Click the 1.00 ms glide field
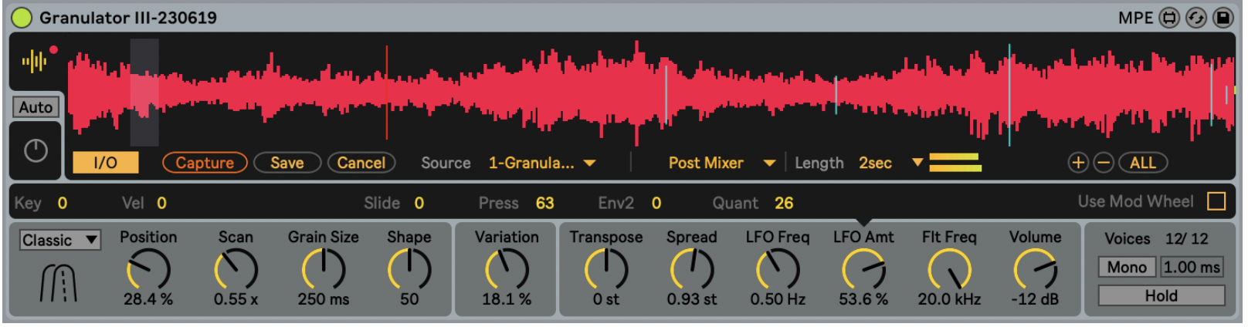The width and height of the screenshot is (1248, 327). click(x=1192, y=267)
